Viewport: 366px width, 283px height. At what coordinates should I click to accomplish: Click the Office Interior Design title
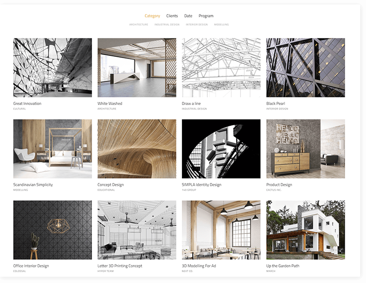pyautogui.click(x=31, y=266)
